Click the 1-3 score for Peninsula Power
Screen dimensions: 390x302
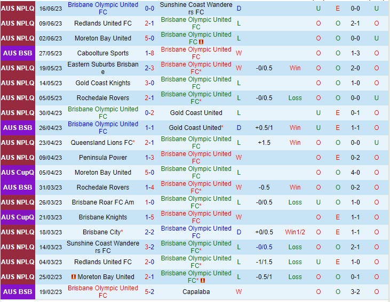[149, 158]
